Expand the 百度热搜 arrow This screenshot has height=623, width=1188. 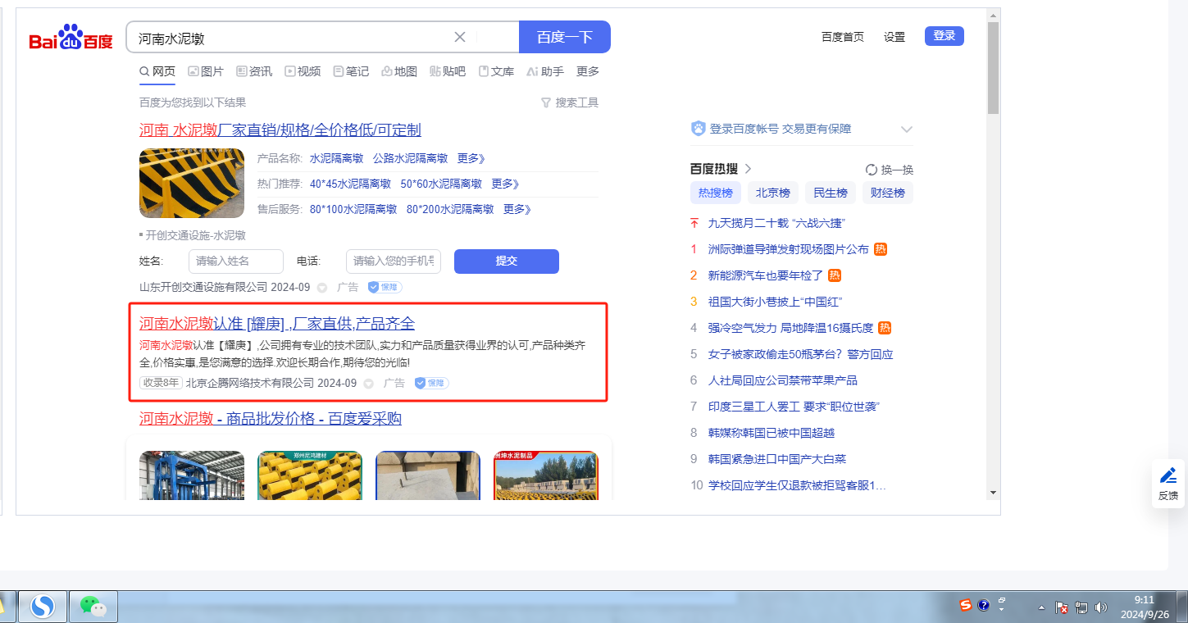tap(748, 169)
